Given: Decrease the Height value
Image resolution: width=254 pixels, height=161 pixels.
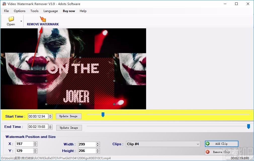Looking at the screenshot, I should click(98, 152).
